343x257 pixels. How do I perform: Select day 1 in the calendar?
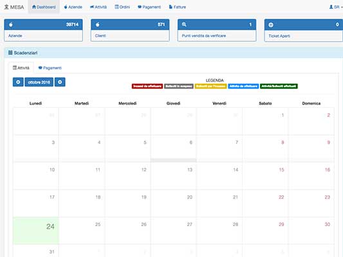click(x=283, y=115)
